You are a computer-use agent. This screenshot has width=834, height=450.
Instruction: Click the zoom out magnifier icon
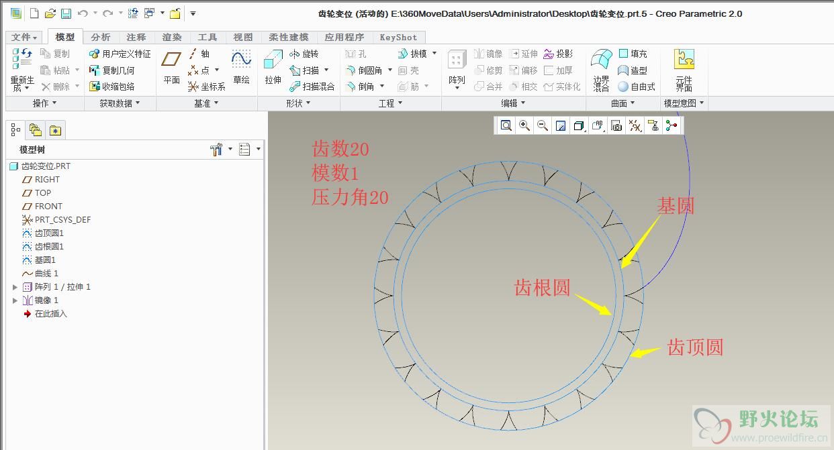[x=543, y=125]
